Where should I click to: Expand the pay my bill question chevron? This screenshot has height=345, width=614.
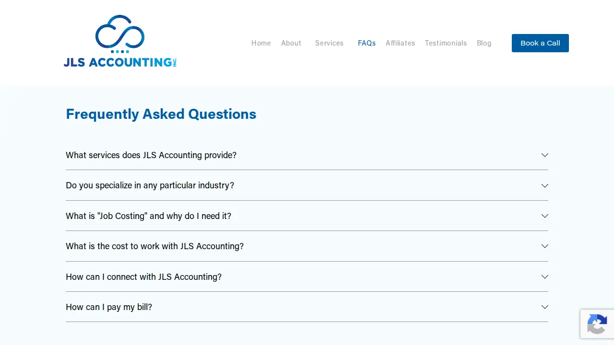(x=544, y=307)
